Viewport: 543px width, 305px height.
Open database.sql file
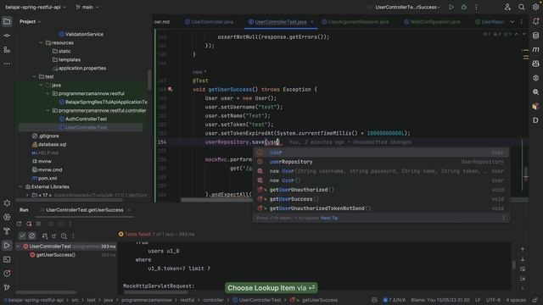49,144
